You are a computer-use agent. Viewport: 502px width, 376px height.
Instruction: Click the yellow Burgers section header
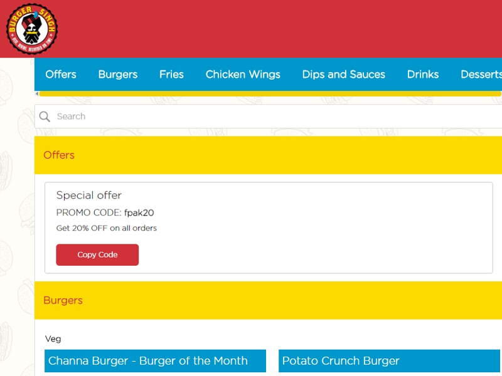click(269, 300)
